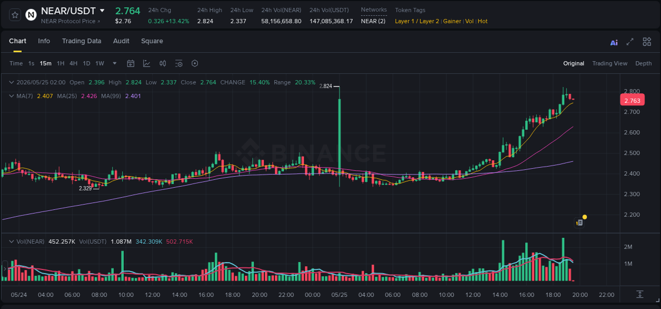Click the 24h High value 2.824
This screenshot has height=309, width=661.
pyautogui.click(x=205, y=21)
